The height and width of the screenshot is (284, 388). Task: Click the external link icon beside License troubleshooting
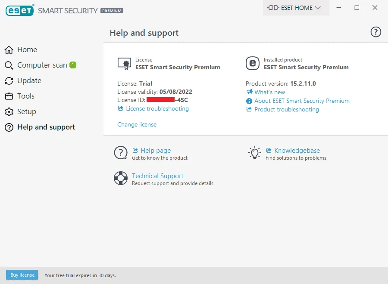[x=121, y=108]
